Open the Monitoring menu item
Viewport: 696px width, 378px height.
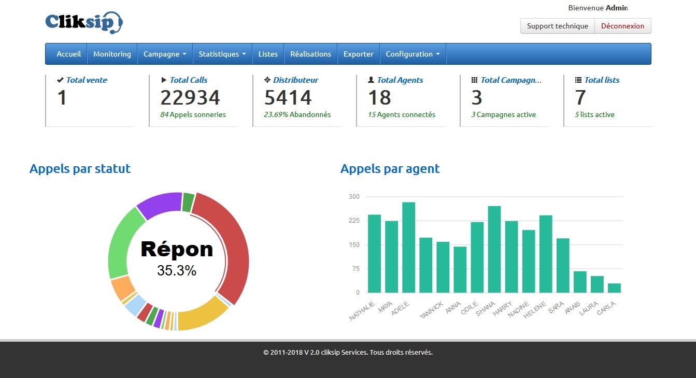pyautogui.click(x=112, y=54)
